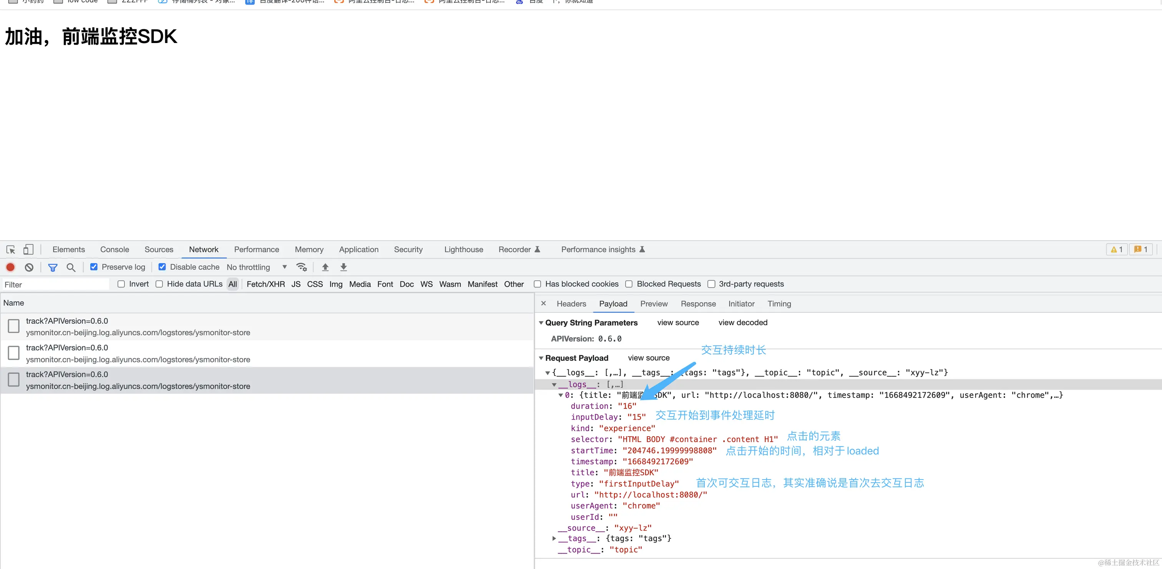1162x569 pixels.
Task: Click the inspect element picker icon
Action: (x=11, y=249)
